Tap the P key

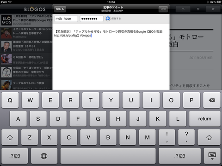pos(191,100)
